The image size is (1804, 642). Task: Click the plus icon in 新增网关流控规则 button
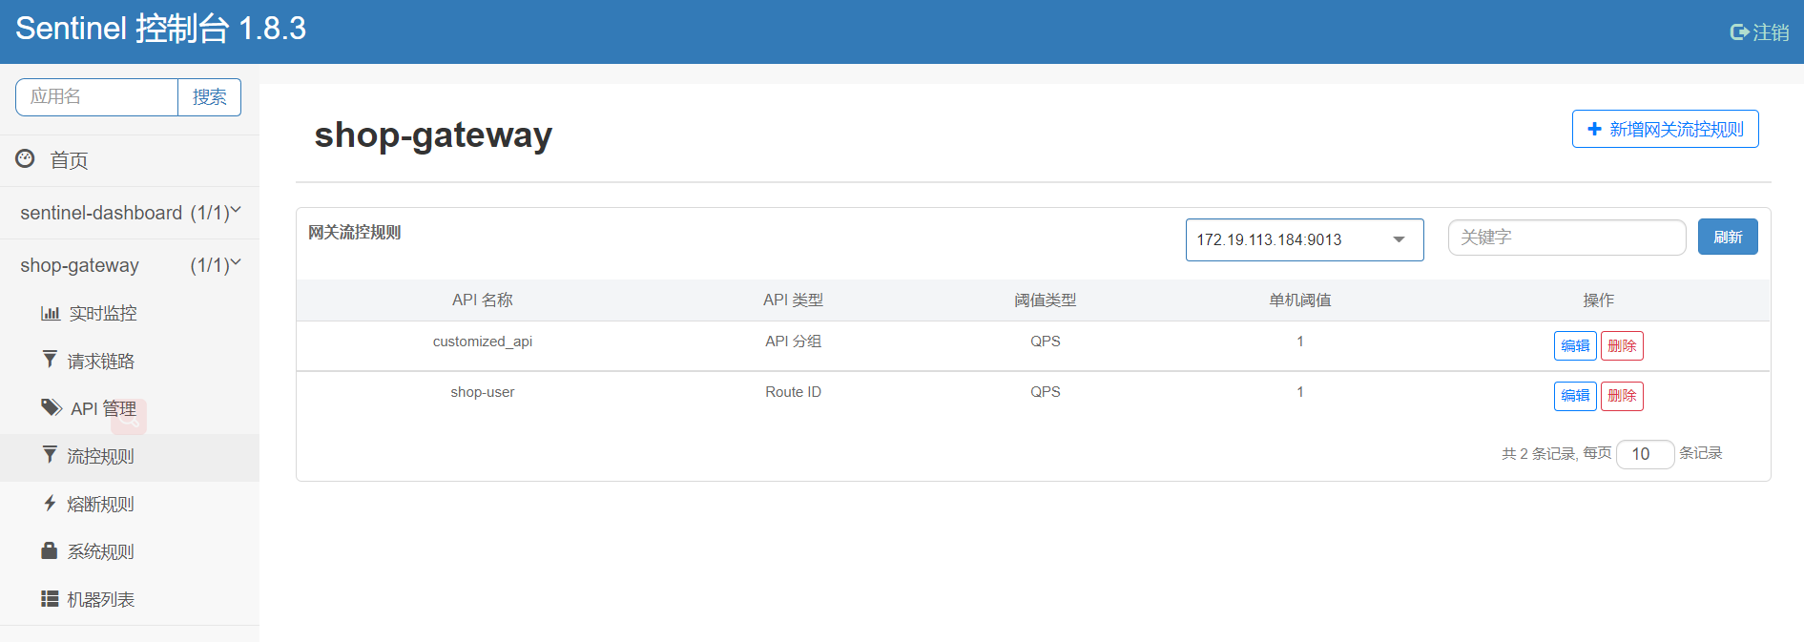click(1594, 129)
